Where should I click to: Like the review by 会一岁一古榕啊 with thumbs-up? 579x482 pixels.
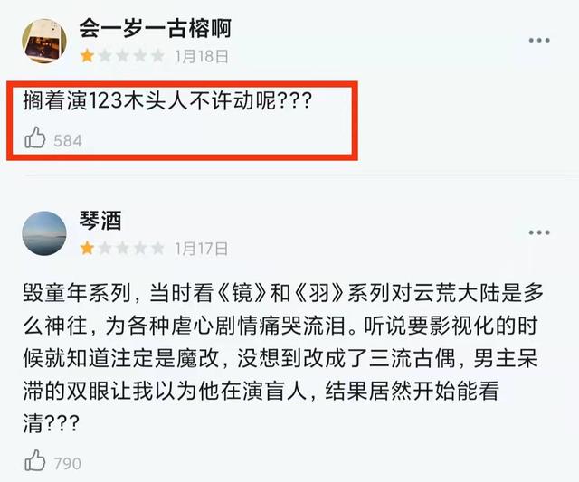34,137
